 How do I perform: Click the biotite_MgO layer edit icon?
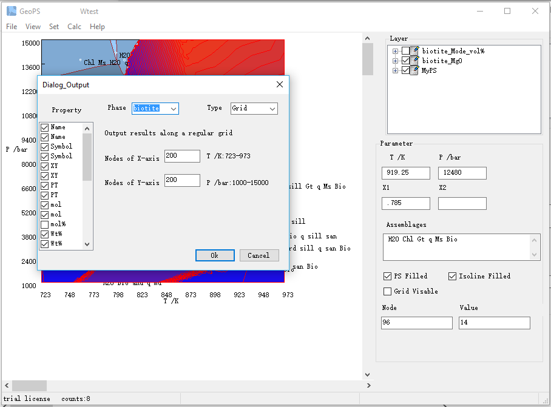[415, 61]
